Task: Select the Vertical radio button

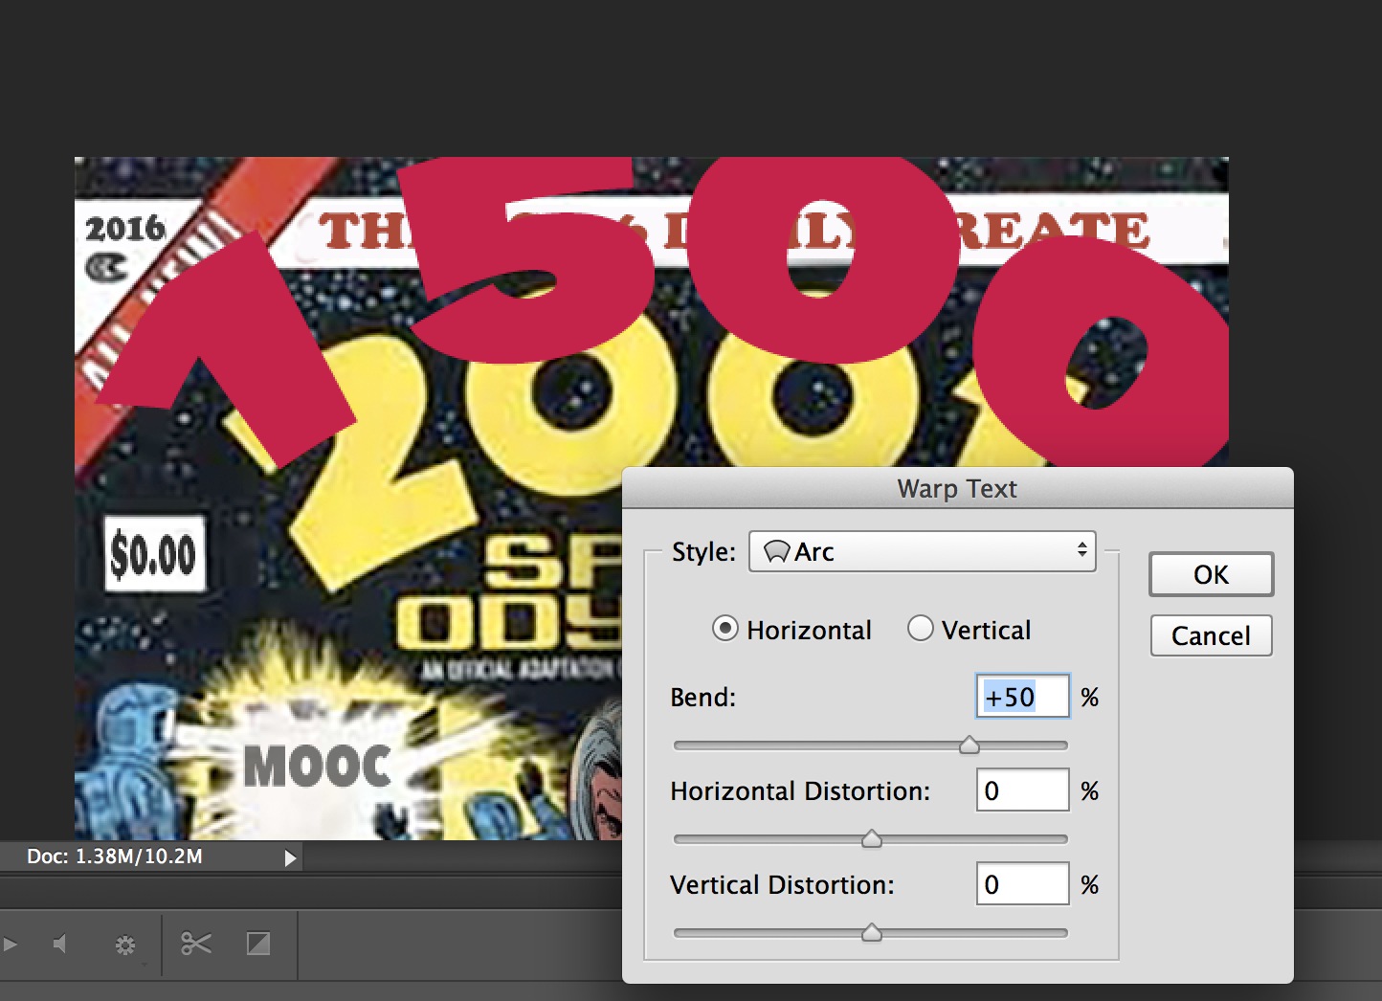Action: 920,629
